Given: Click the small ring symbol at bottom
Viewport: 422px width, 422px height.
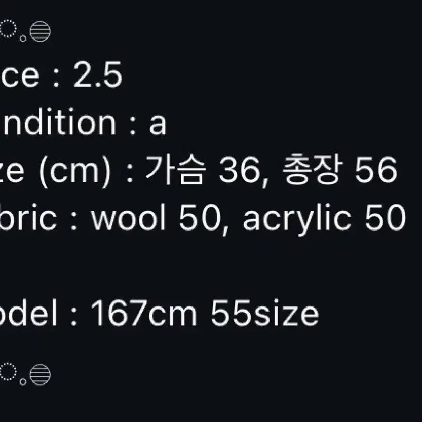Looking at the screenshot, I should coord(23,381).
